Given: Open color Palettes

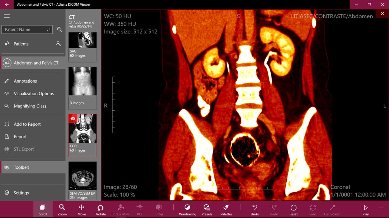Looking at the screenshot, I should tap(226, 210).
